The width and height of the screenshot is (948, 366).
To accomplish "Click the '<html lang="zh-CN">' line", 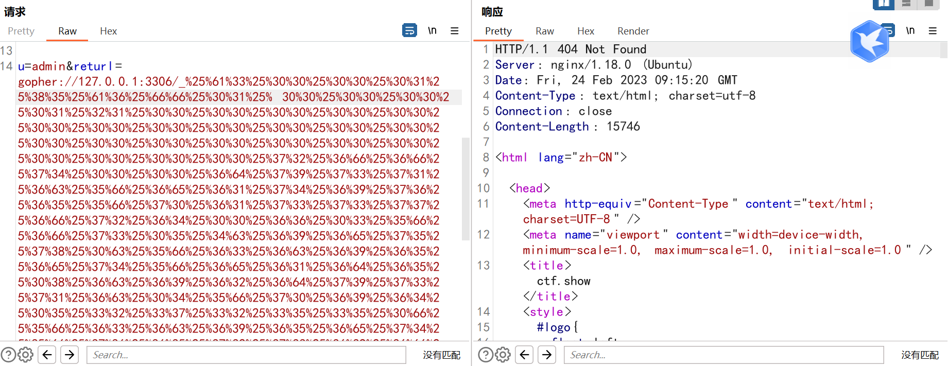I will 561,158.
